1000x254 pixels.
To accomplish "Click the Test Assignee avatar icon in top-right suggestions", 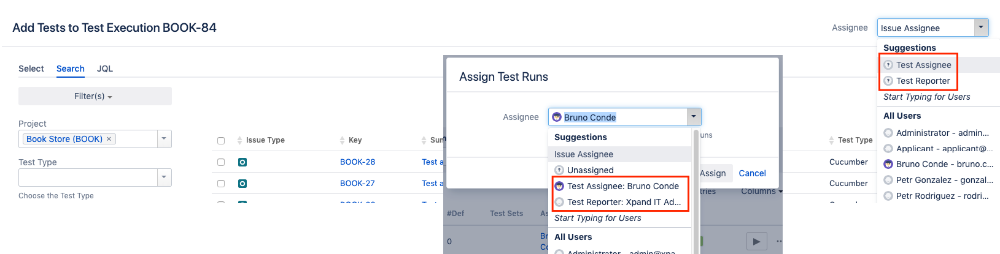I will tap(888, 65).
